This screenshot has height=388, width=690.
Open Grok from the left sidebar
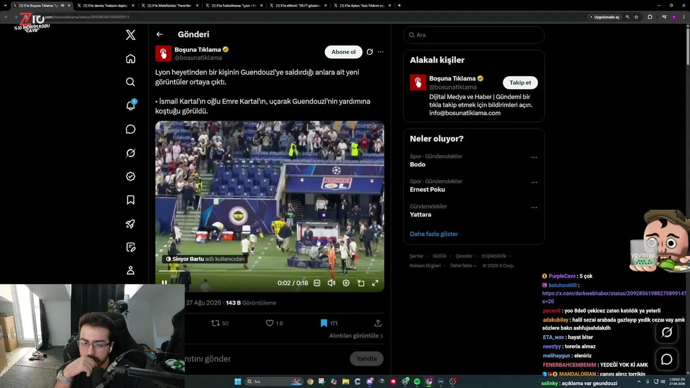[130, 153]
